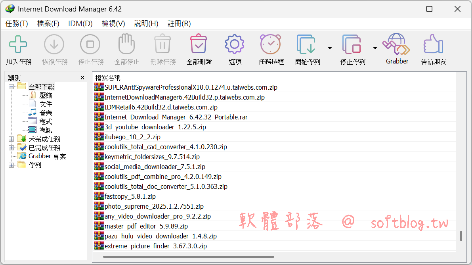This screenshot has height=265, width=472.
Task: Open the 任務排程 scheduler clock icon
Action: point(271,44)
